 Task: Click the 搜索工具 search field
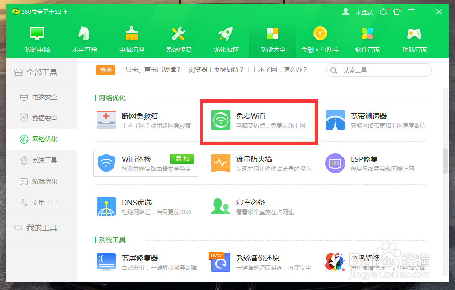pyautogui.click(x=379, y=70)
